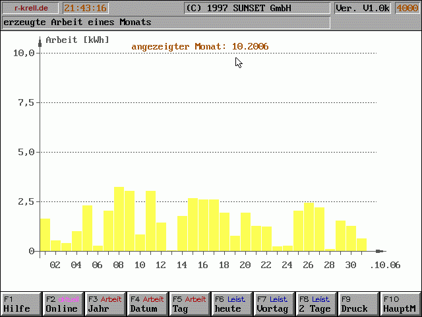Screen dimensions: 422x317
Task: Switch to F5 Arbeit Tag view
Action: (189, 304)
